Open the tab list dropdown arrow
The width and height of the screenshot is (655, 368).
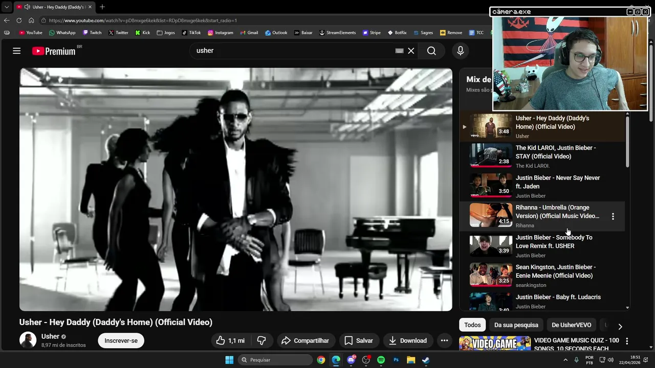[x=7, y=7]
